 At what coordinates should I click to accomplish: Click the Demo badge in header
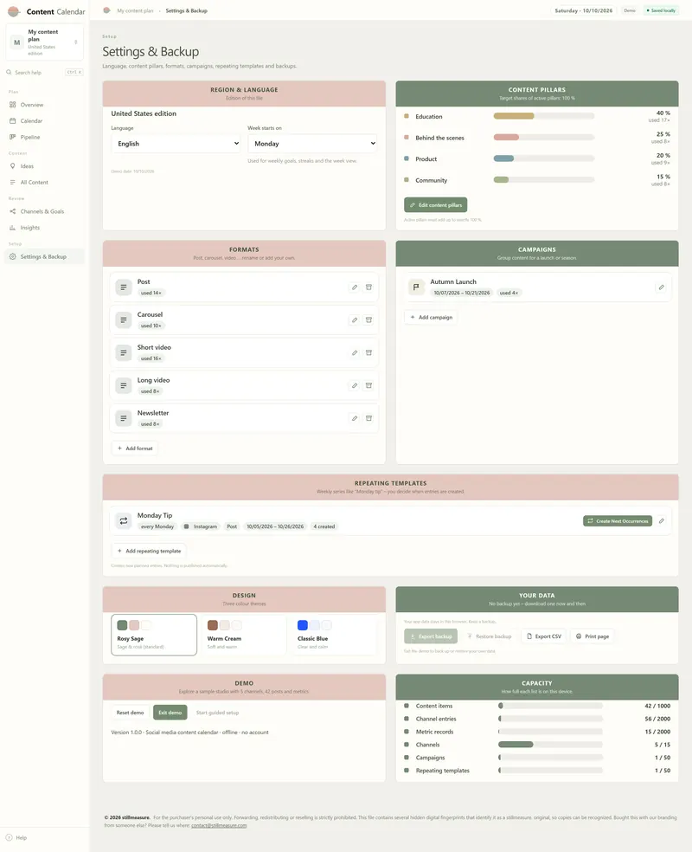(630, 10)
